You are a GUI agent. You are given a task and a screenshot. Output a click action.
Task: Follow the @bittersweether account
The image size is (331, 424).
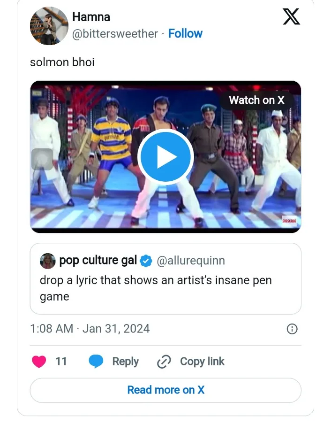coord(185,34)
